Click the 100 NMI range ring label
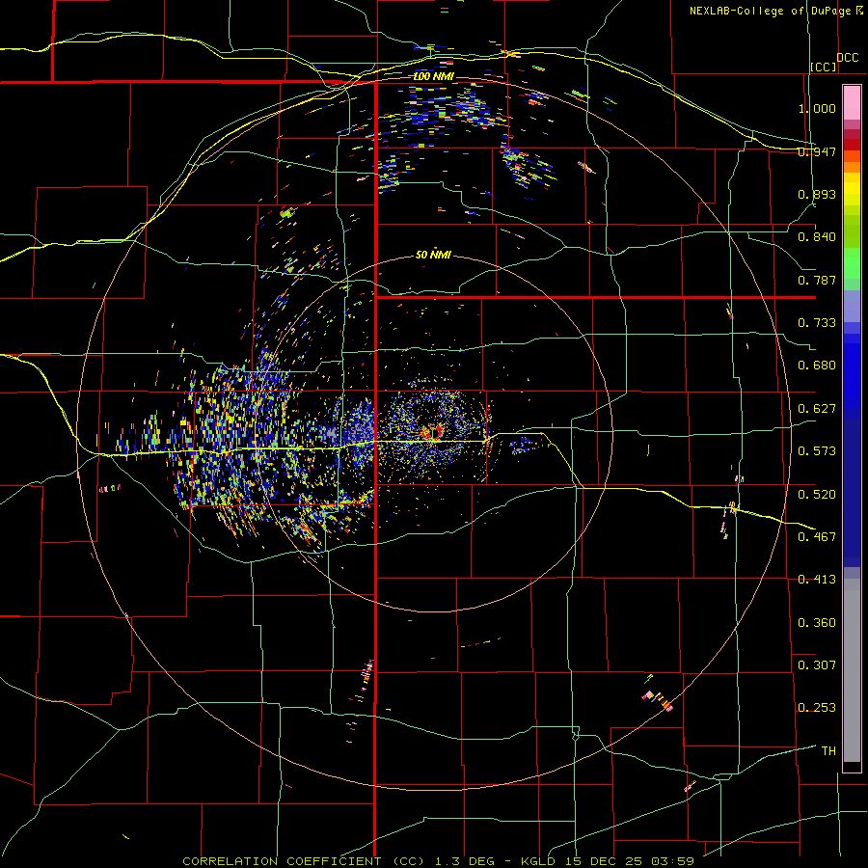The width and height of the screenshot is (868, 868). pos(433,76)
